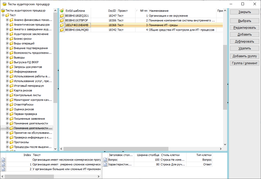Click document icon of Вопрос column row
This screenshot has width=261, height=179.
tap(105, 160)
